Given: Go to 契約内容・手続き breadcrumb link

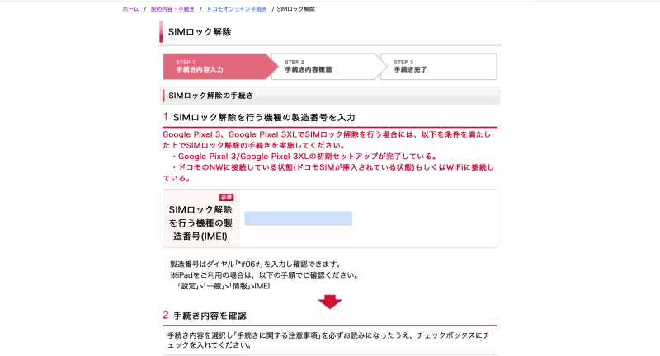Looking at the screenshot, I should (172, 9).
